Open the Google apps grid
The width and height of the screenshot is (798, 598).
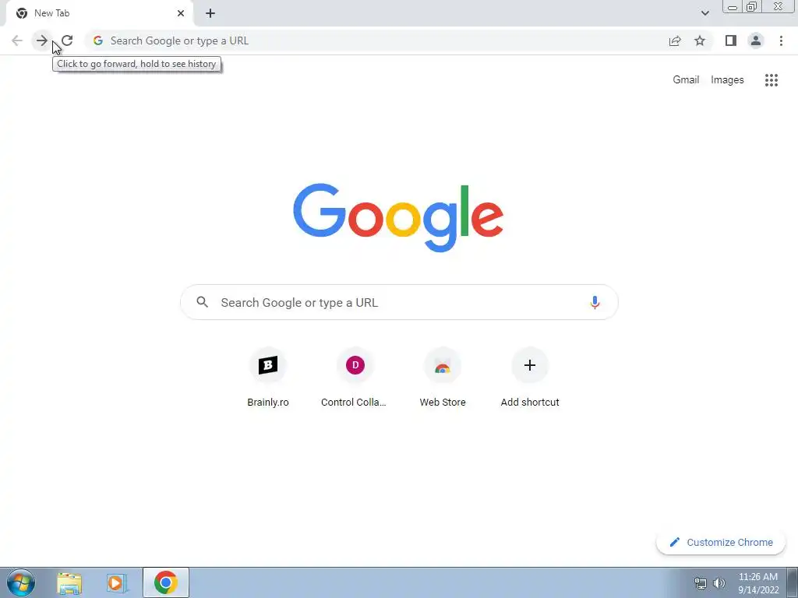tap(772, 80)
